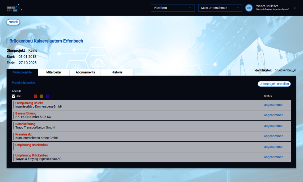Click status angenommen for Kraneinsatz
Image resolution: width=303 pixels, height=182 pixels.
click(273, 136)
